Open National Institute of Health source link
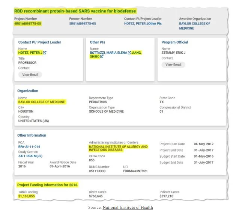Viewport: 239px width, 217px height. 128,207
